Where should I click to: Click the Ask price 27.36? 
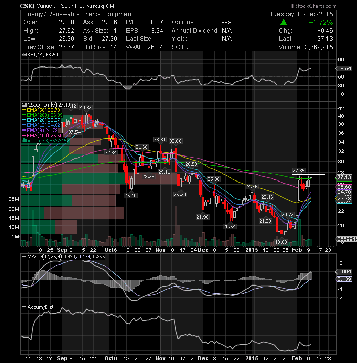tap(109, 22)
